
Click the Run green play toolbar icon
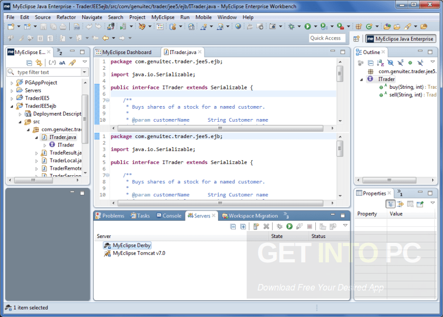pos(308,27)
